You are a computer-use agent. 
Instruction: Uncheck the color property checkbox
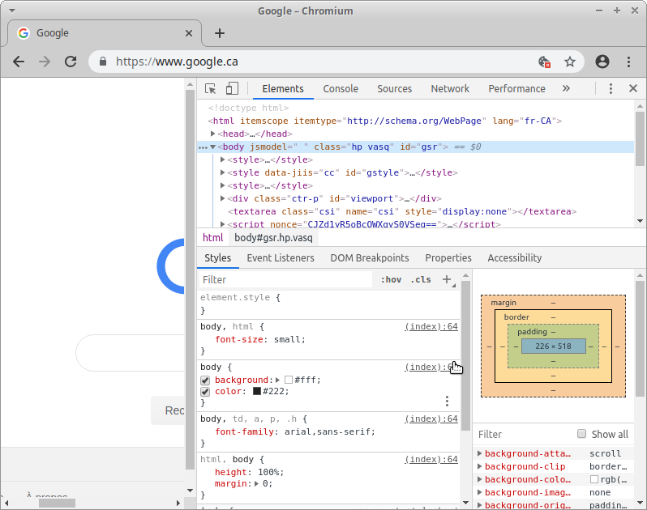click(205, 392)
